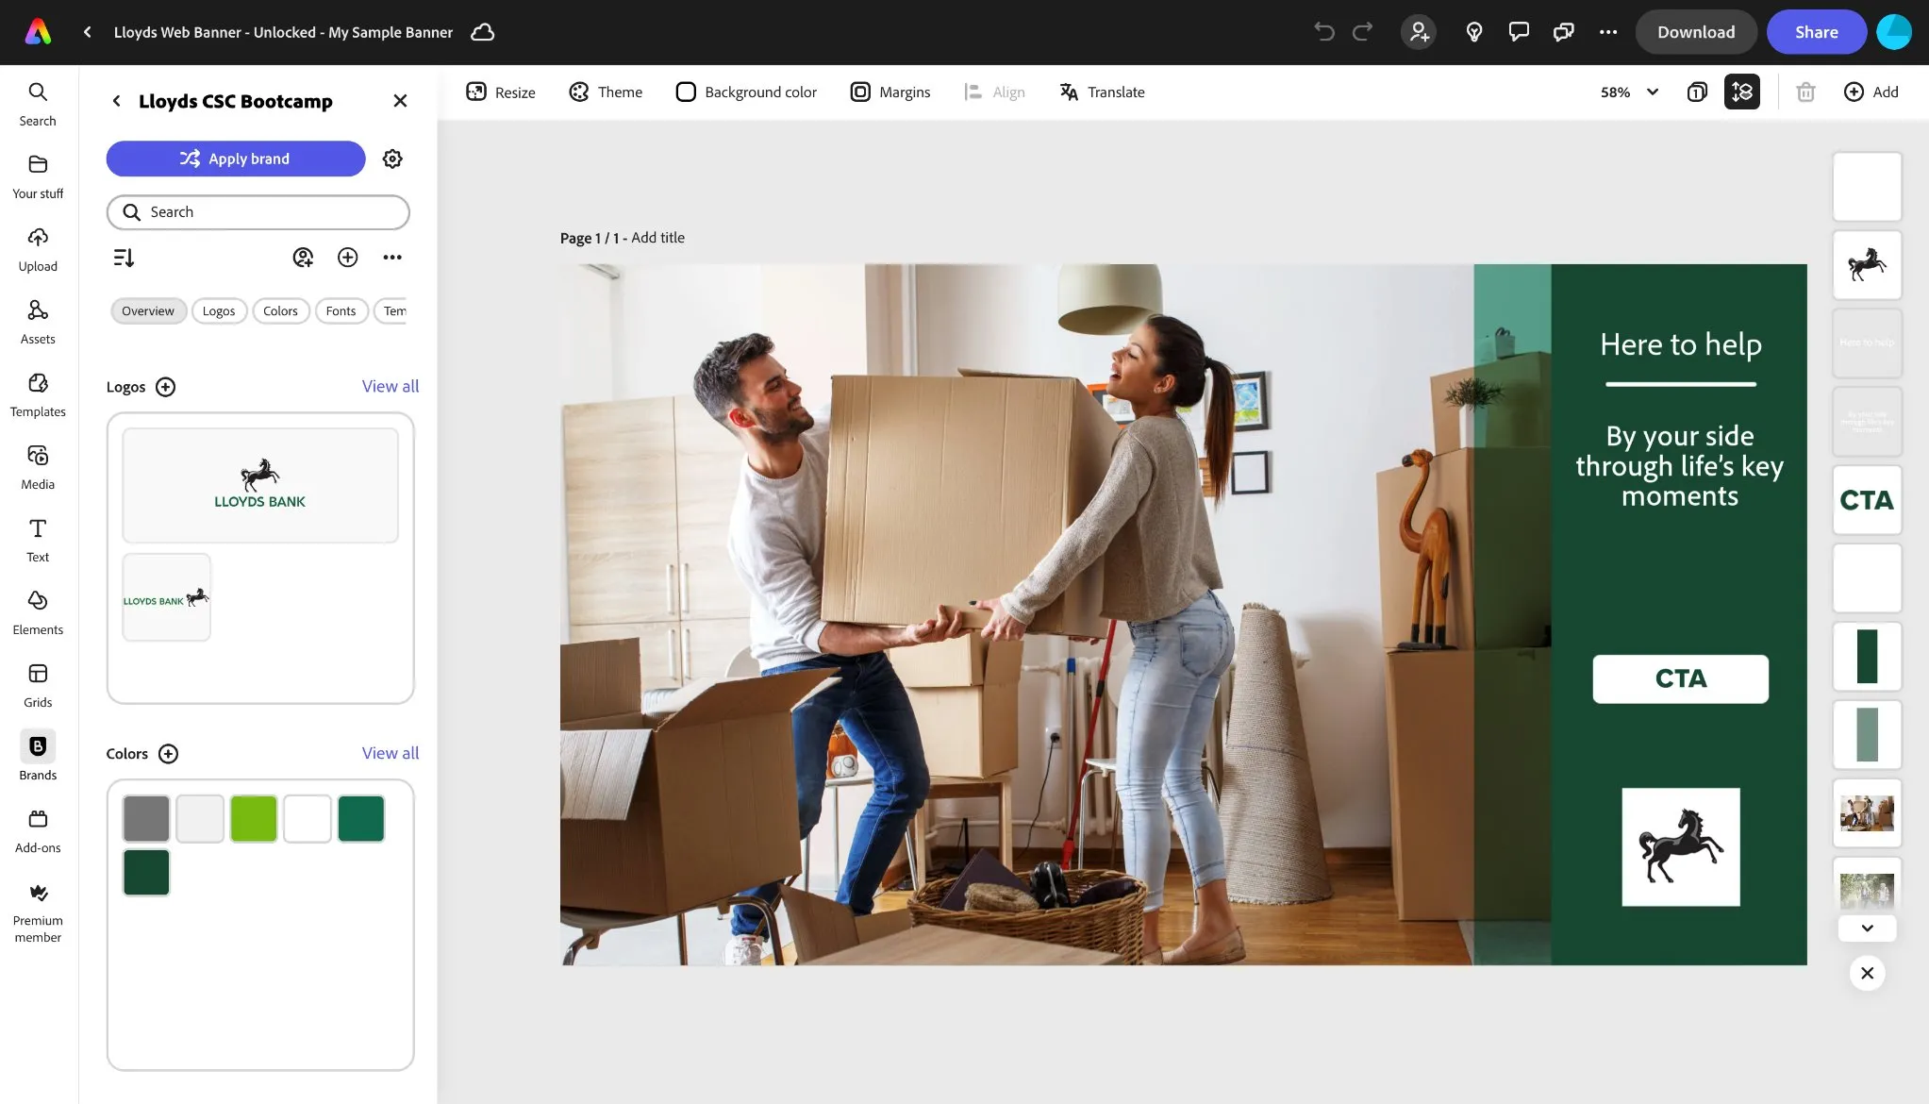This screenshot has height=1104, width=1929.
Task: Select the gray color swatch
Action: [x=146, y=818]
